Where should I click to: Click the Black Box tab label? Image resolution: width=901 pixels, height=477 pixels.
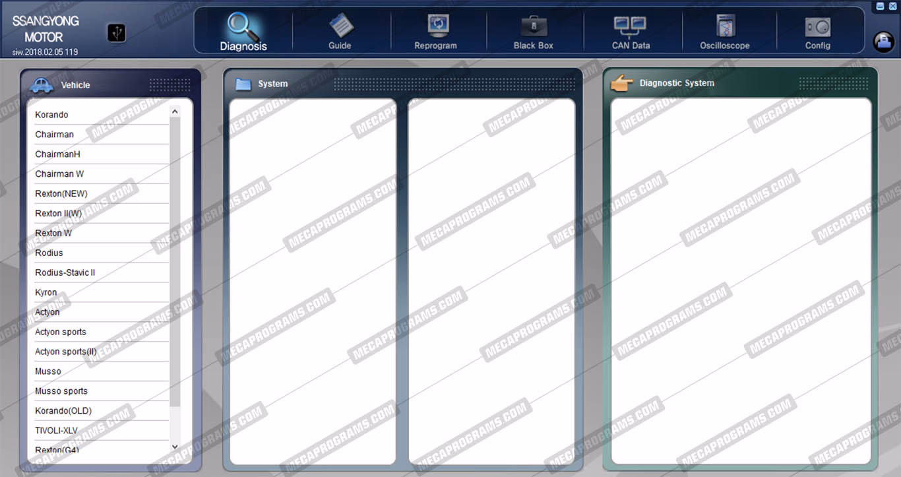[534, 46]
